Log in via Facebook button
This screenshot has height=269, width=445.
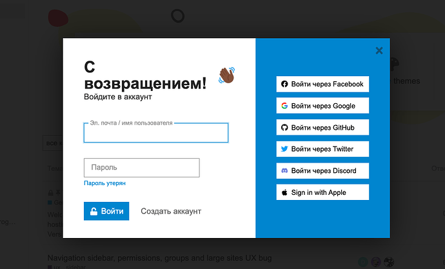(x=322, y=84)
